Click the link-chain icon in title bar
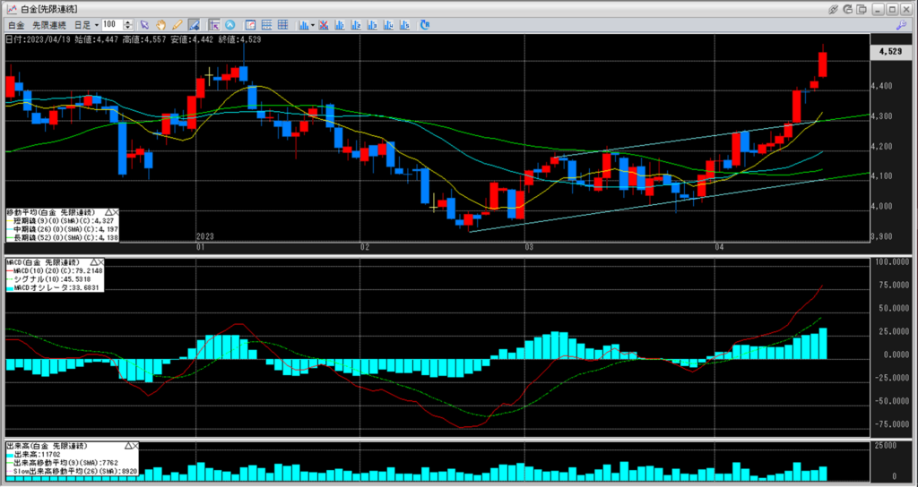Viewport: 918px width, 487px height. (x=834, y=9)
